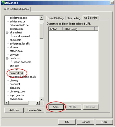Select the highlighted comcast.net entry
115x127 pixels.
[16, 73]
